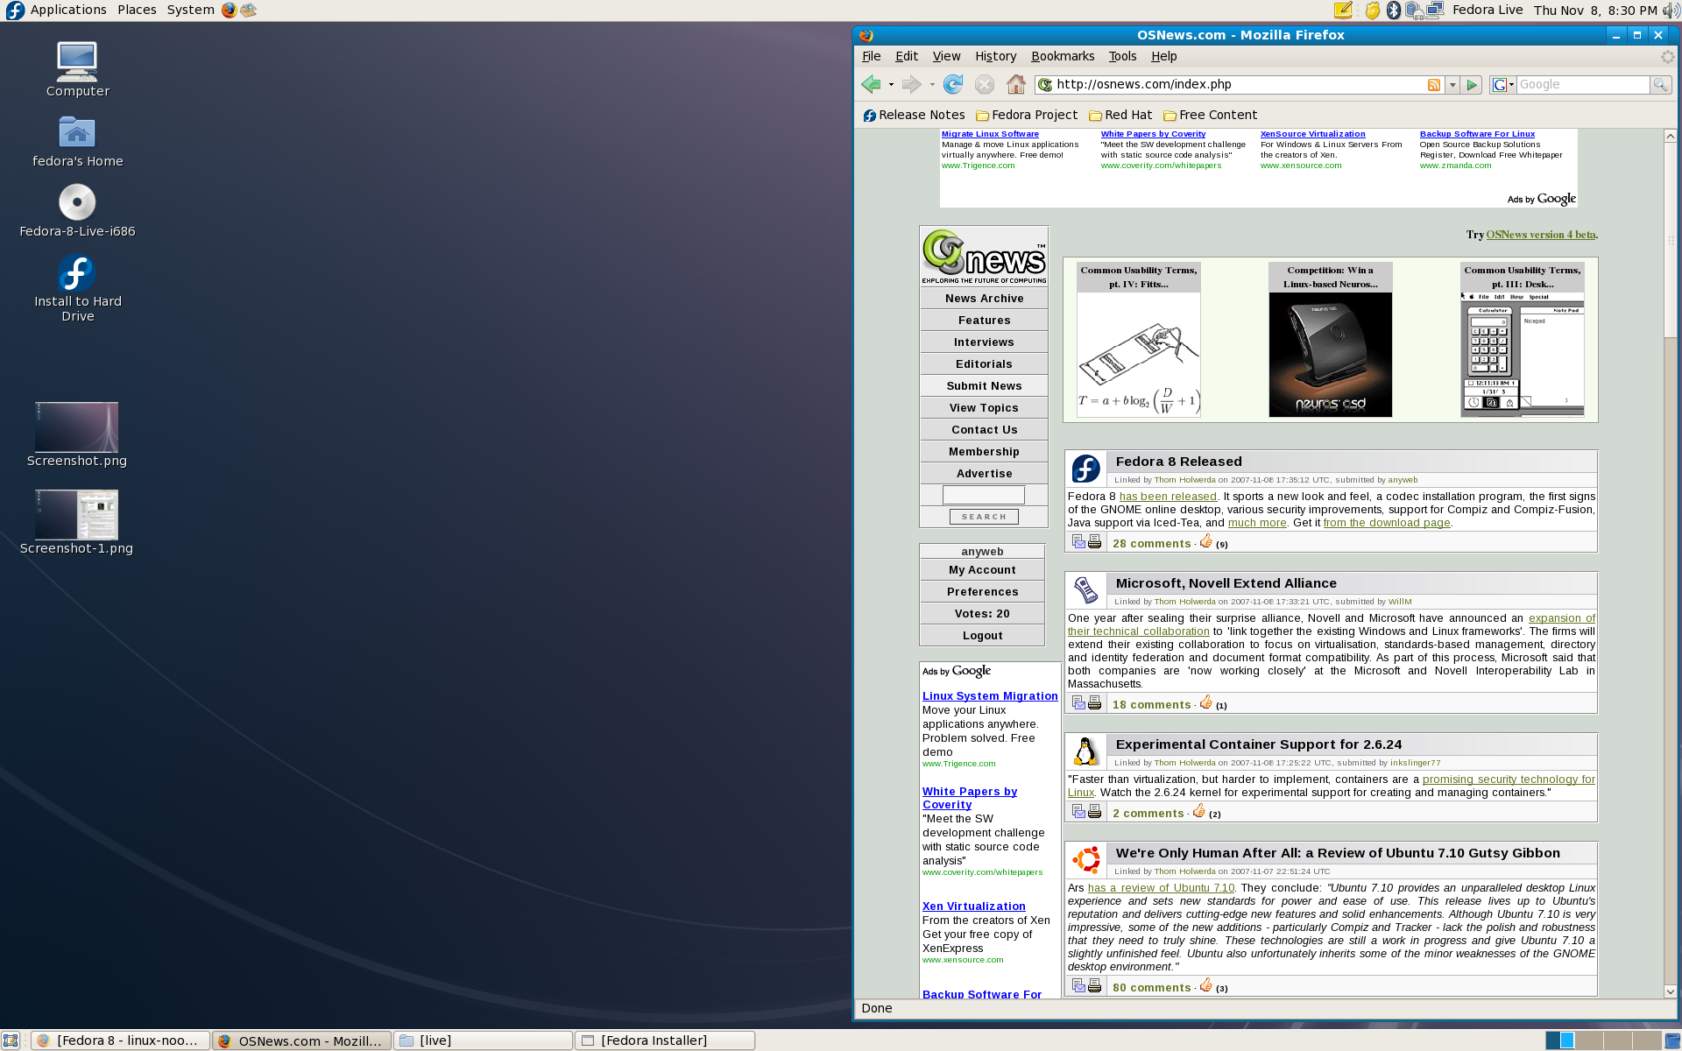Screen dimensions: 1682x1051
Task: Open the sticky notes panel applet
Action: [1343, 10]
